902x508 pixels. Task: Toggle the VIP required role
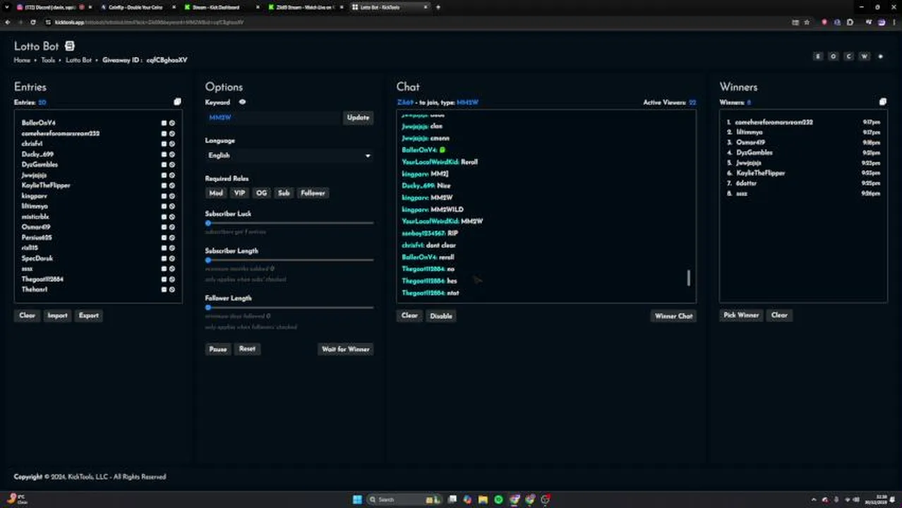[x=239, y=193]
